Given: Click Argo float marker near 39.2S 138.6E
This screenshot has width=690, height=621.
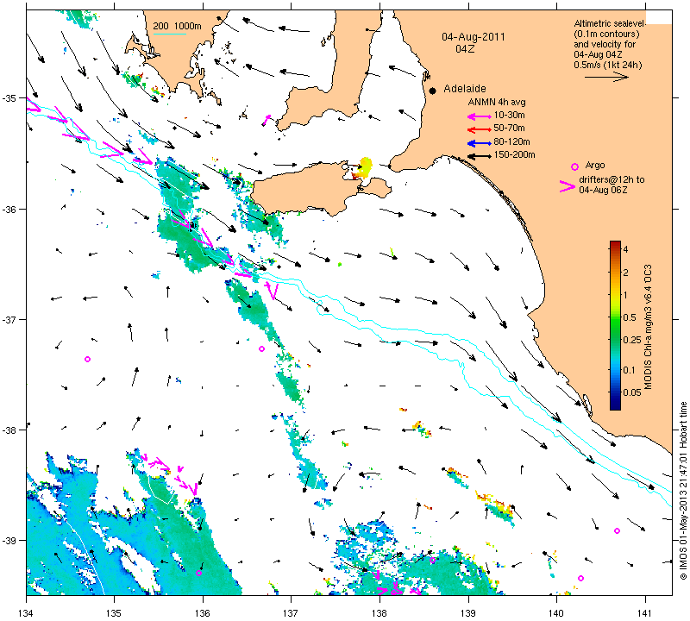Looking at the screenshot, I should coord(432,561).
